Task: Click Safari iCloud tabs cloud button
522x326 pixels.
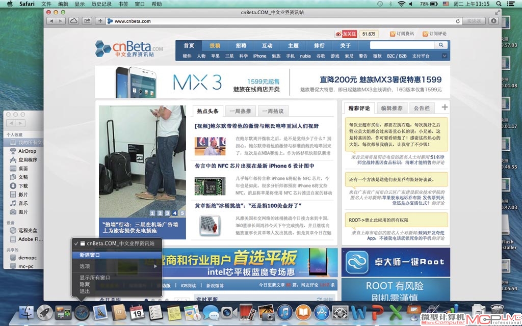Action: [73, 21]
